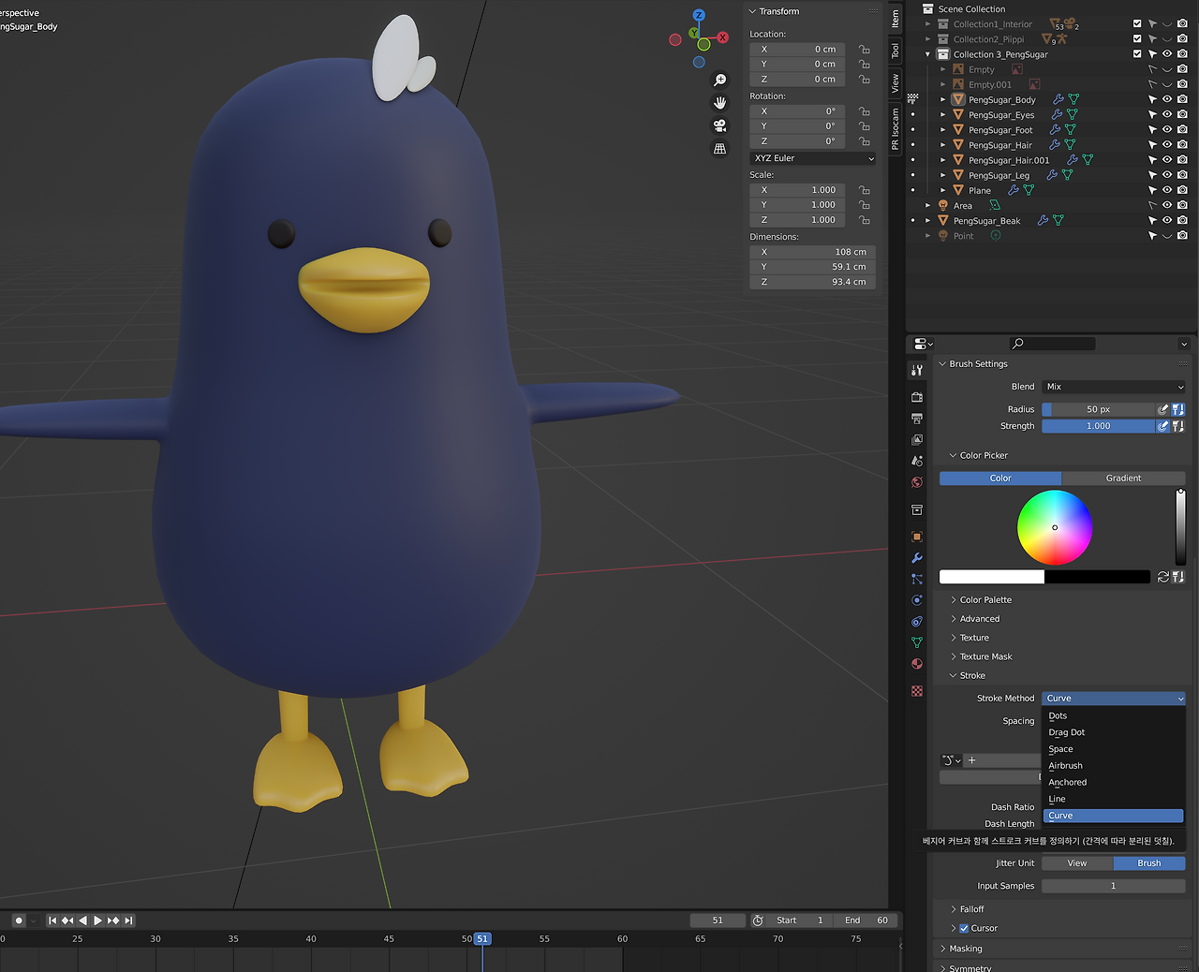
Task: Select Line stroke method
Action: coord(1114,800)
